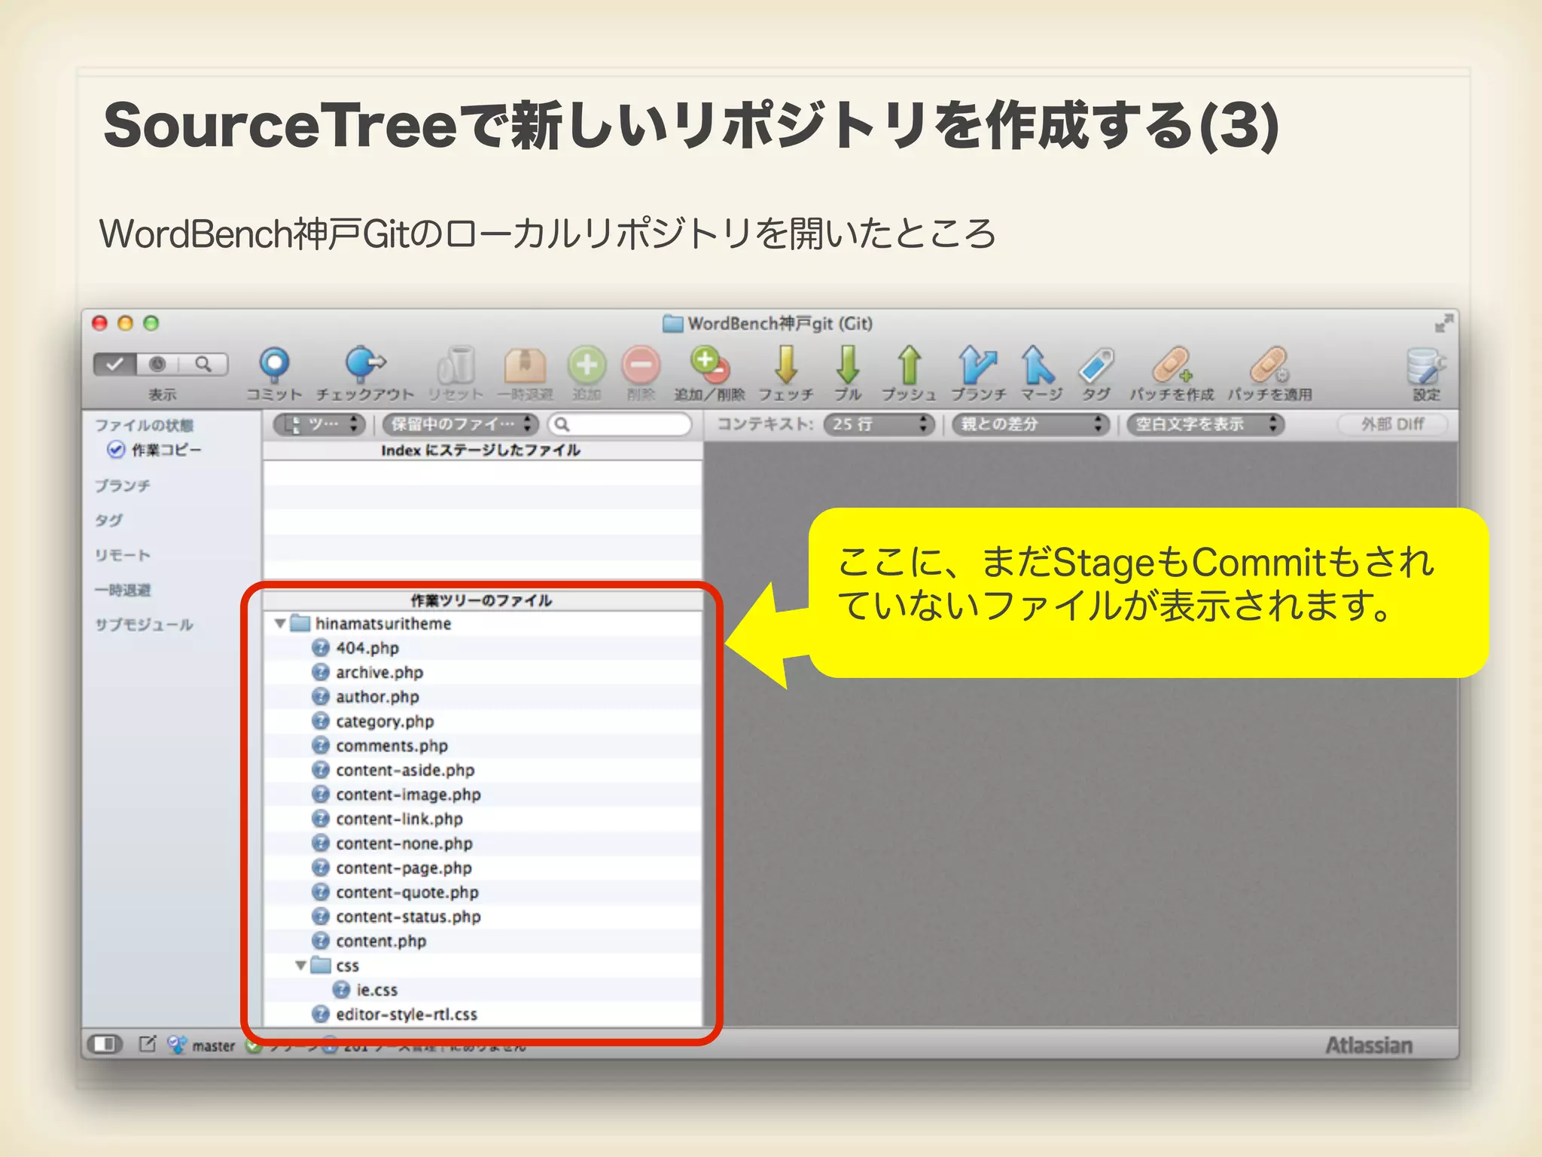Toggle the sidebar button in status bar
Viewport: 1542px width, 1157px height.
tap(105, 1044)
